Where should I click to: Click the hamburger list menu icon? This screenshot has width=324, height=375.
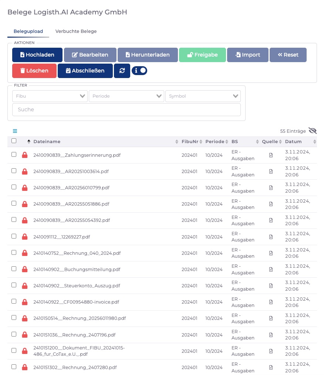point(15,131)
